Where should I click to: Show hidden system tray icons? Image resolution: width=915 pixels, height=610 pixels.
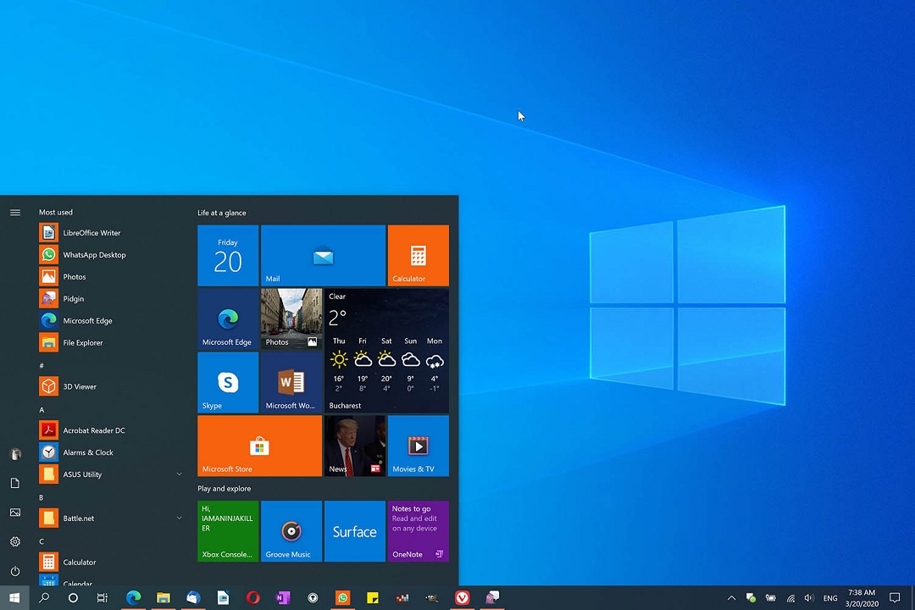tap(731, 598)
